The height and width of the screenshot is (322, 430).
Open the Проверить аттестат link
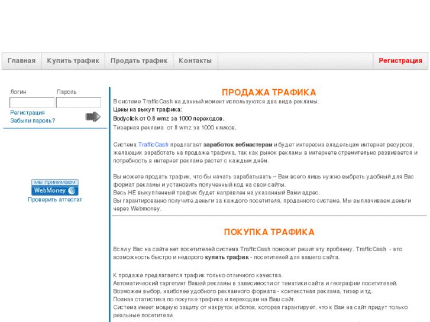point(55,200)
